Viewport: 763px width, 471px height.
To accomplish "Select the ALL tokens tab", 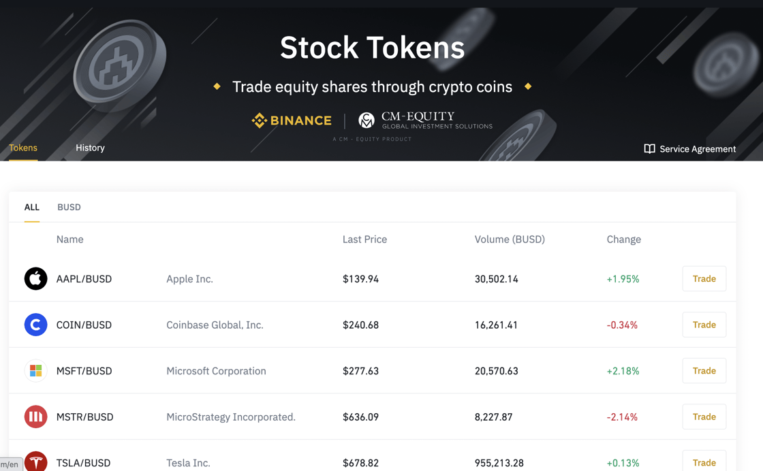I will (31, 207).
